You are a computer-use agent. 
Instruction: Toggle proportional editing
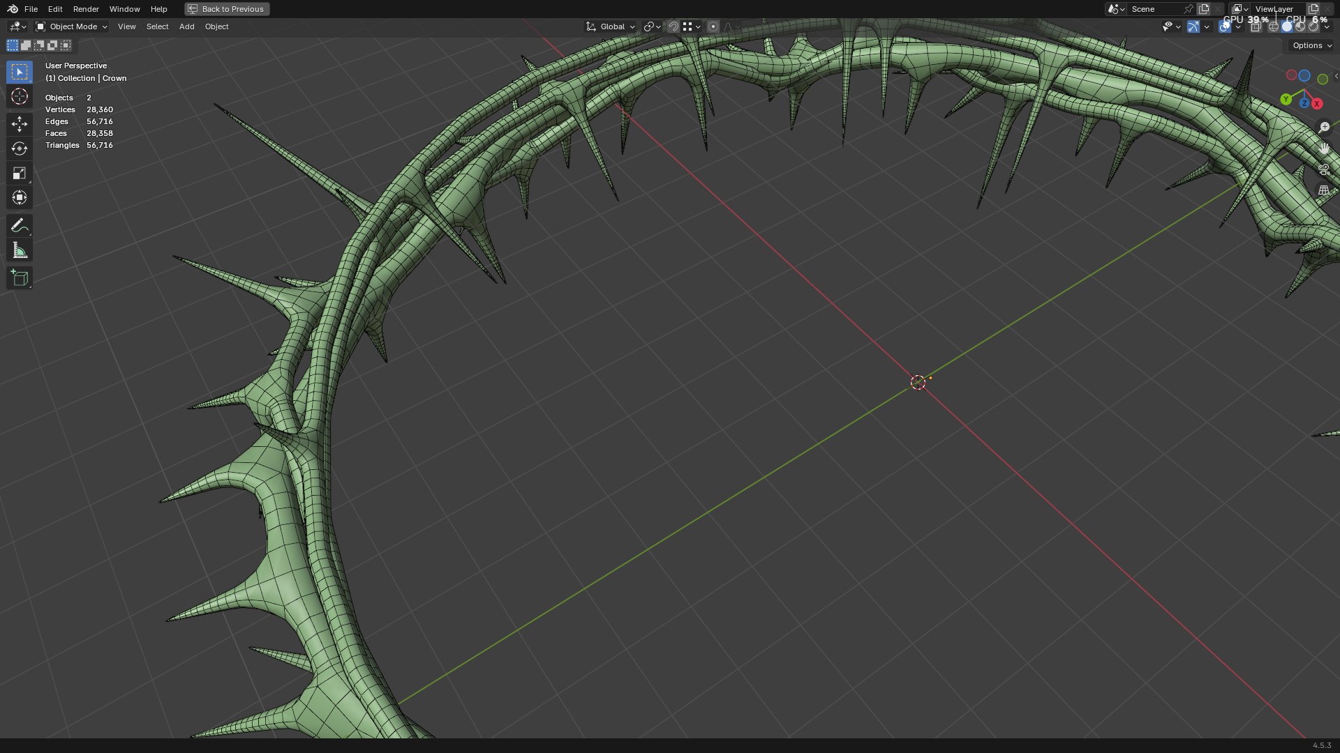pos(713,26)
